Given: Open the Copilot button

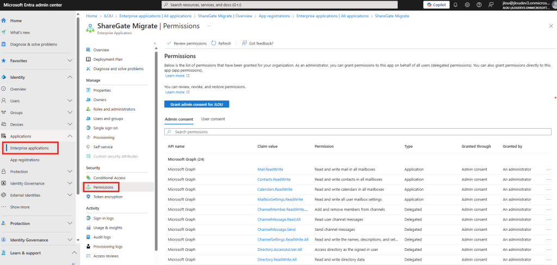Looking at the screenshot, I should coord(436,4).
